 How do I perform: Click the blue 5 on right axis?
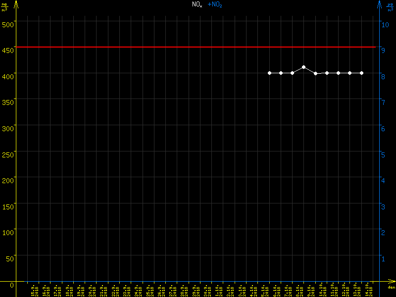coord(382,154)
